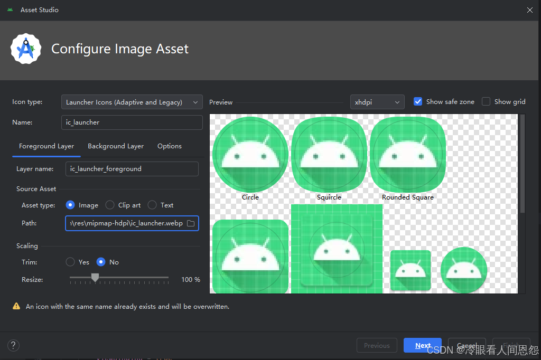Click the Scaling section label
Screen dimensions: 541x360
[27, 246]
